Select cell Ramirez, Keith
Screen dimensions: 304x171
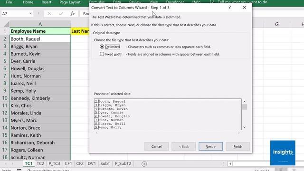(x=40, y=135)
